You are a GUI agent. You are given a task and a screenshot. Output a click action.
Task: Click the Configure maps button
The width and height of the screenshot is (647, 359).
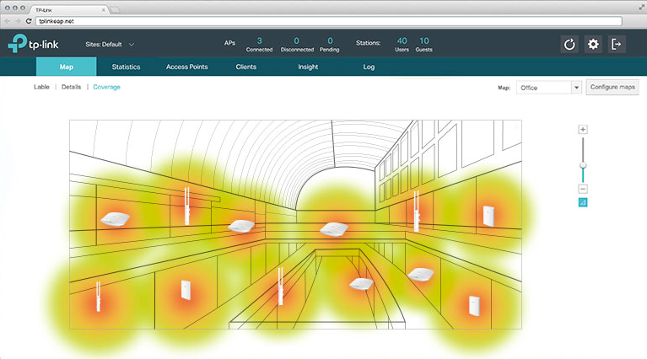pos(612,87)
